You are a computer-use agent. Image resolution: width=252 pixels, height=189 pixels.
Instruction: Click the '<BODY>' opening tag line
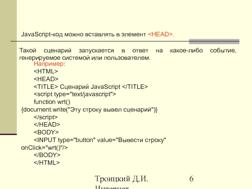coord(46,132)
